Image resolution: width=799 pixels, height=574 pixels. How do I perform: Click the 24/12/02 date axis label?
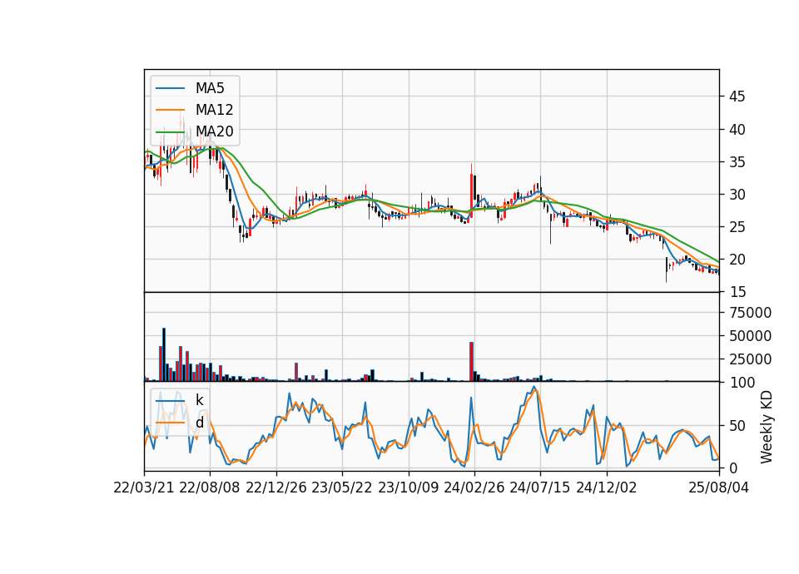pyautogui.click(x=607, y=487)
